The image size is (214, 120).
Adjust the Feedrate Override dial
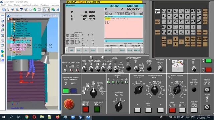(x=155, y=90)
